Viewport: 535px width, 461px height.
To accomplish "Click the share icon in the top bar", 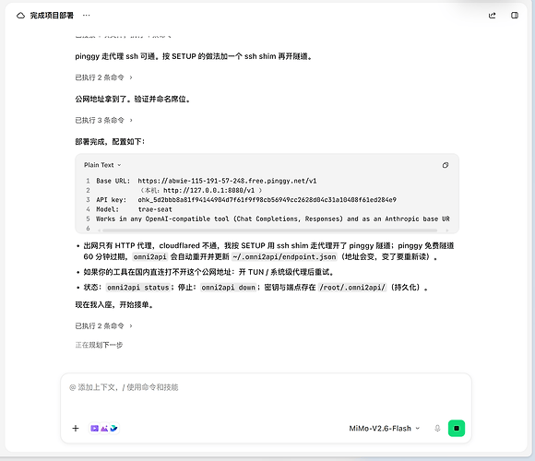I will pos(492,16).
